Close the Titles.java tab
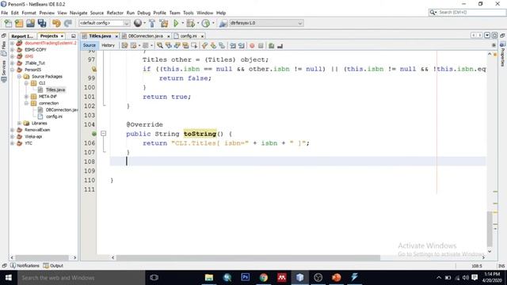Screen dimensions: 507x285 116,36
